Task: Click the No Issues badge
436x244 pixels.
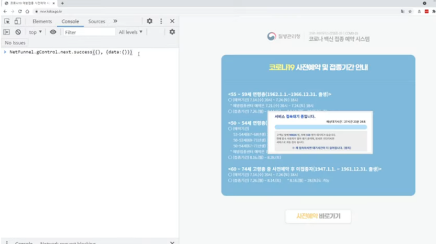Action: click(15, 43)
